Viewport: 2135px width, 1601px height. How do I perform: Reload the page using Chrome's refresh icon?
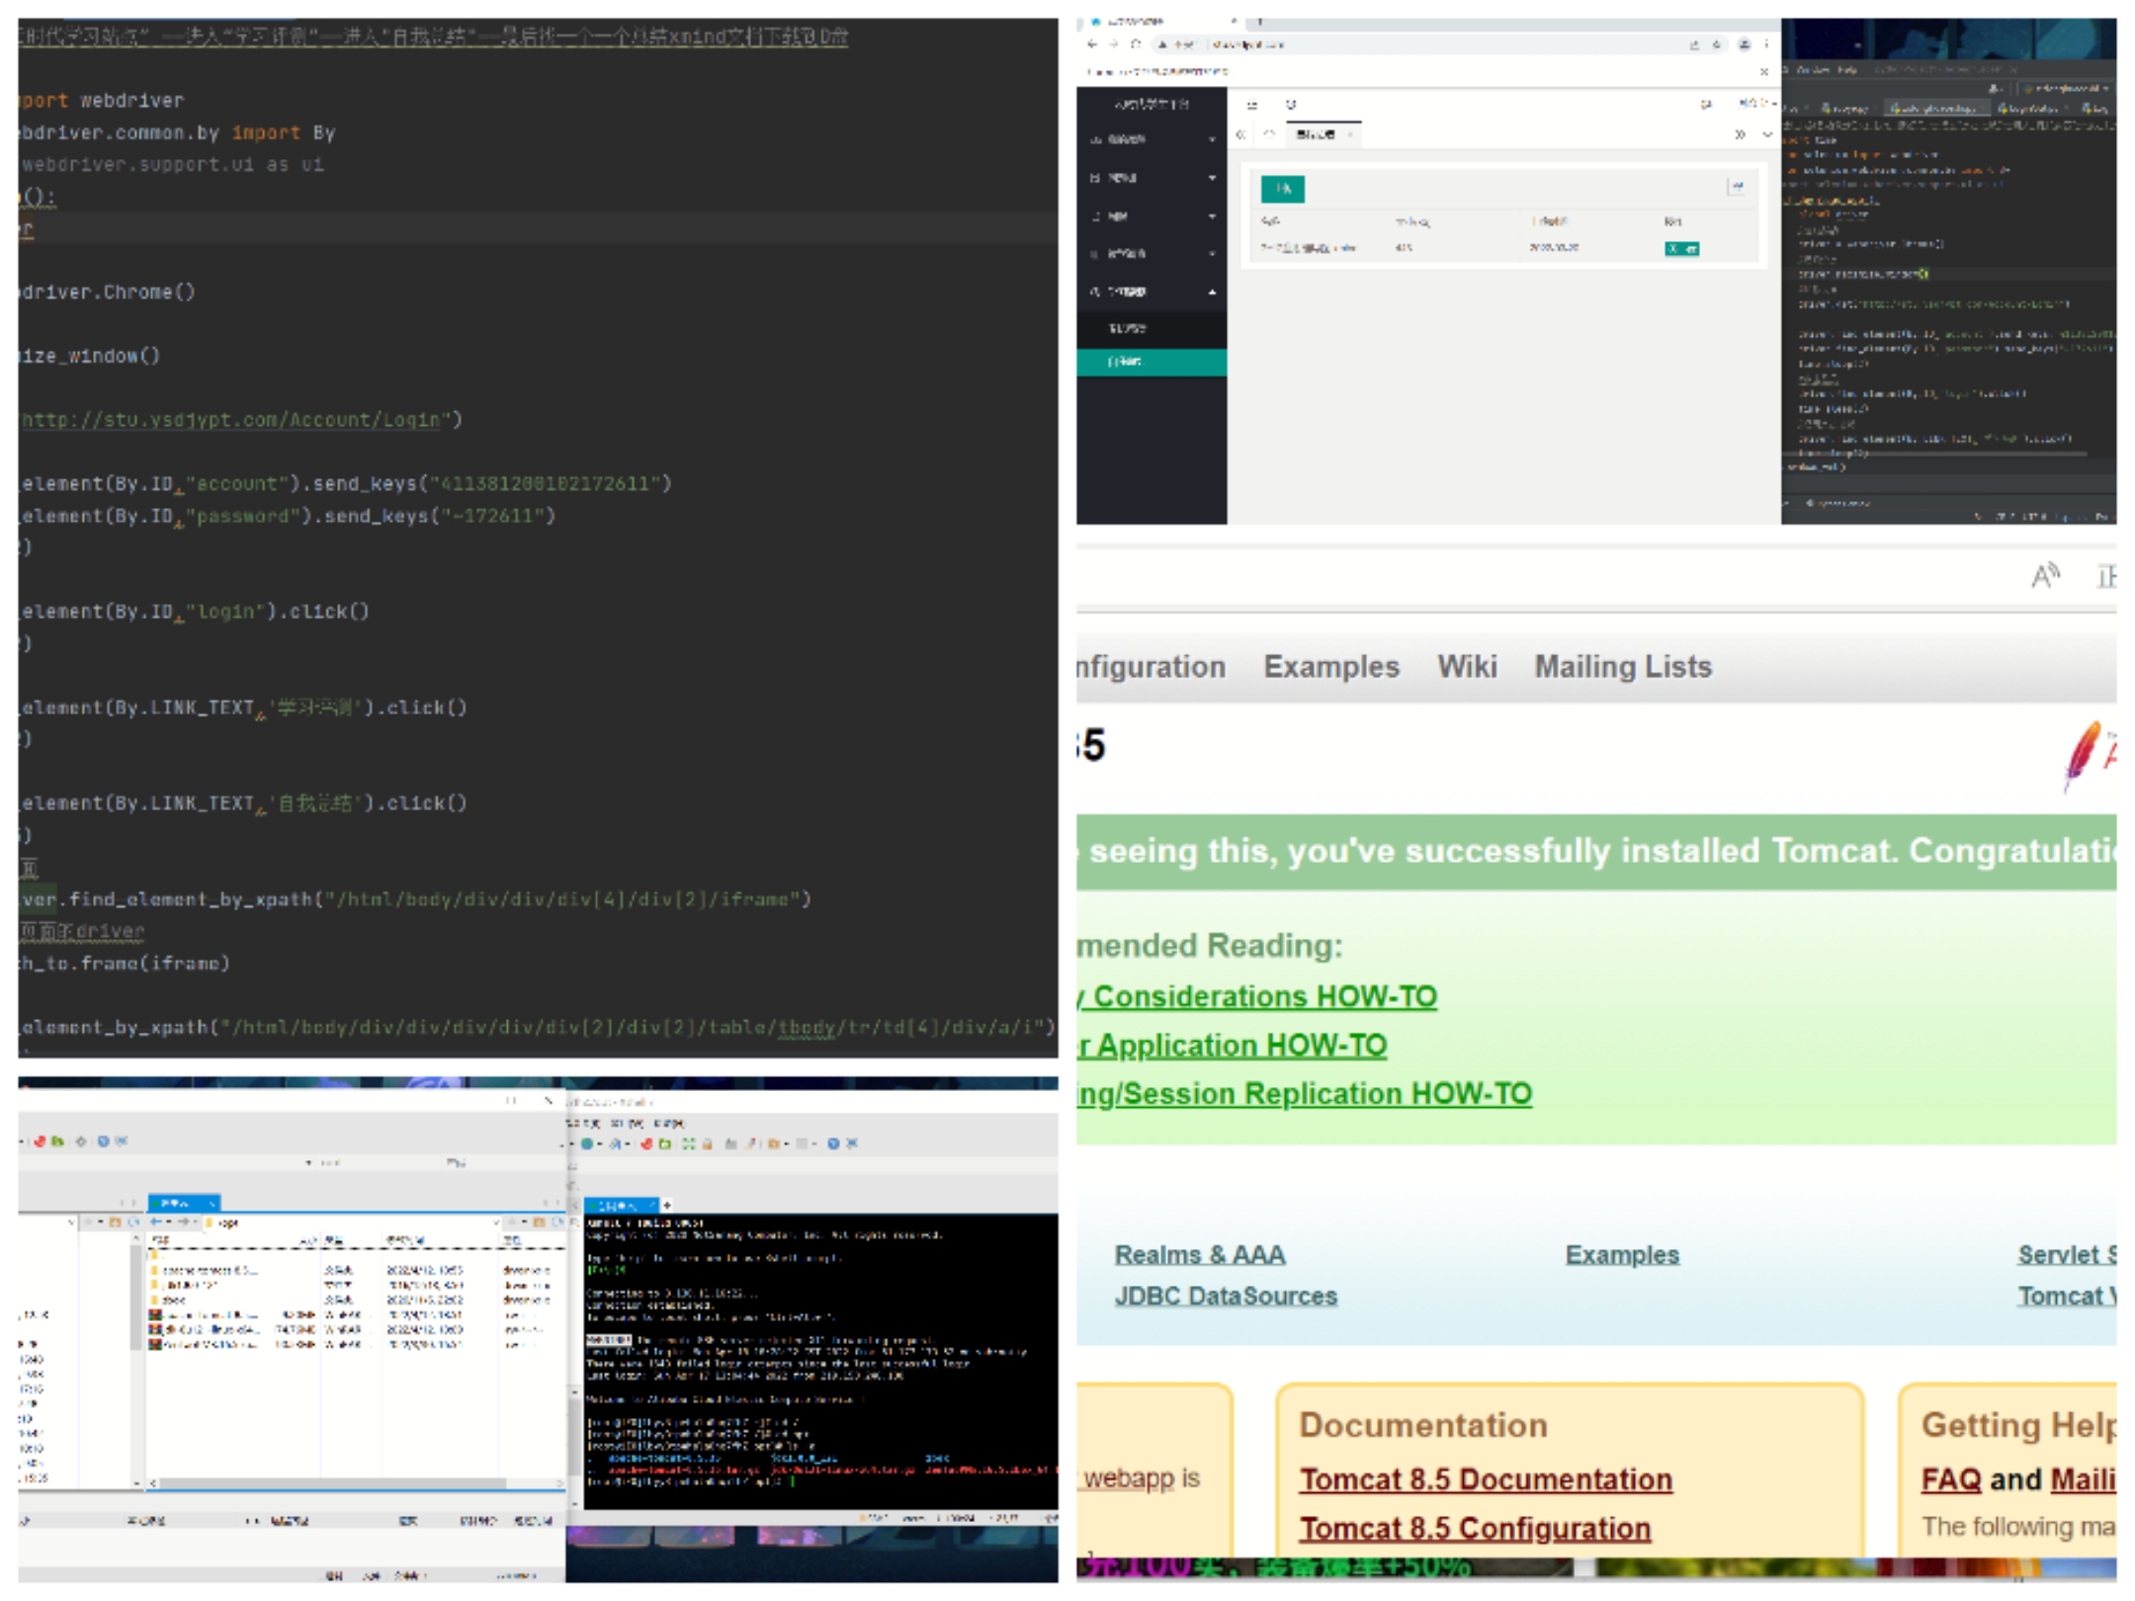1136,44
